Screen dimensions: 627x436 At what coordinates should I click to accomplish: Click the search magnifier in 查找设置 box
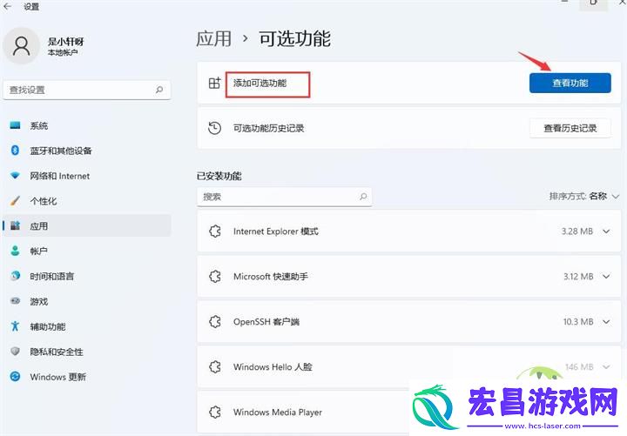click(159, 90)
